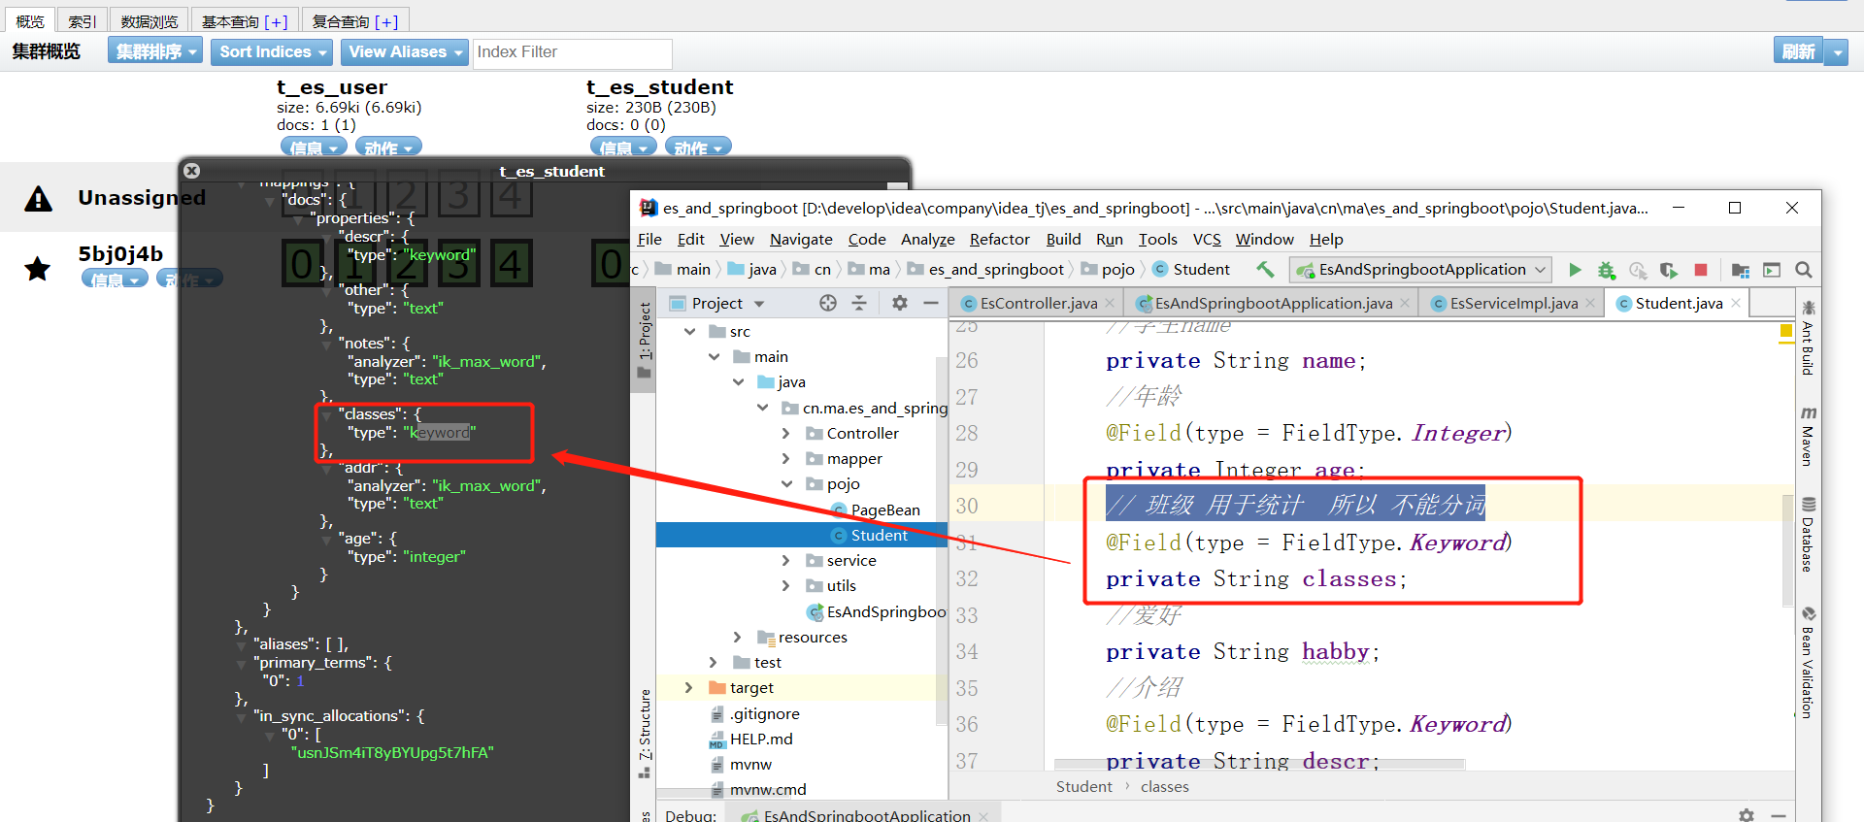Expand the service package
This screenshot has height=822, width=1864.
786,560
